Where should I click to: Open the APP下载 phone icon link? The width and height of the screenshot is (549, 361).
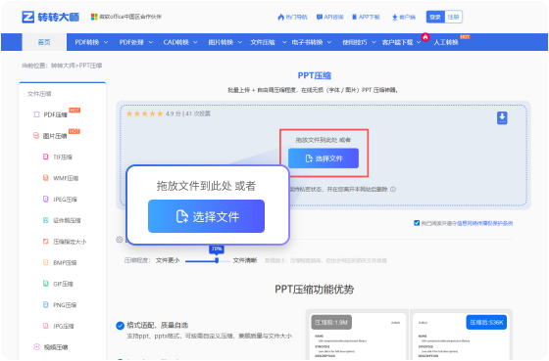(x=366, y=17)
